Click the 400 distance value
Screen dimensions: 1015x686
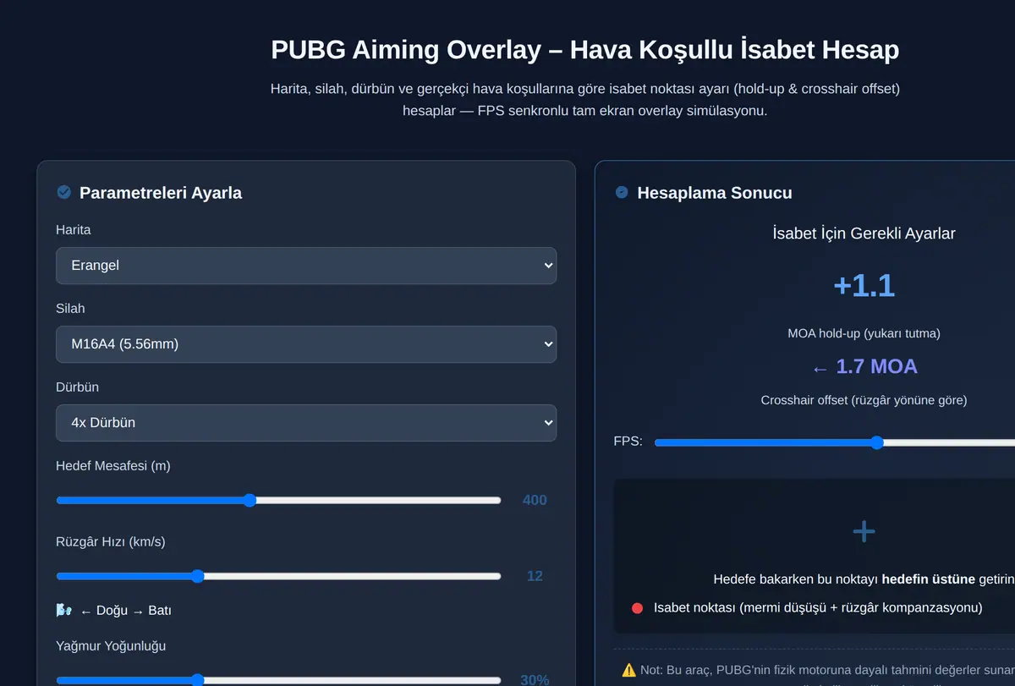535,500
